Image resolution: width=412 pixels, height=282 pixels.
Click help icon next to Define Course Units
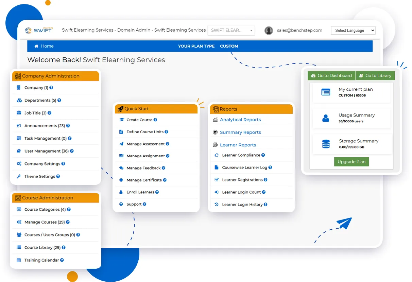coord(166,132)
